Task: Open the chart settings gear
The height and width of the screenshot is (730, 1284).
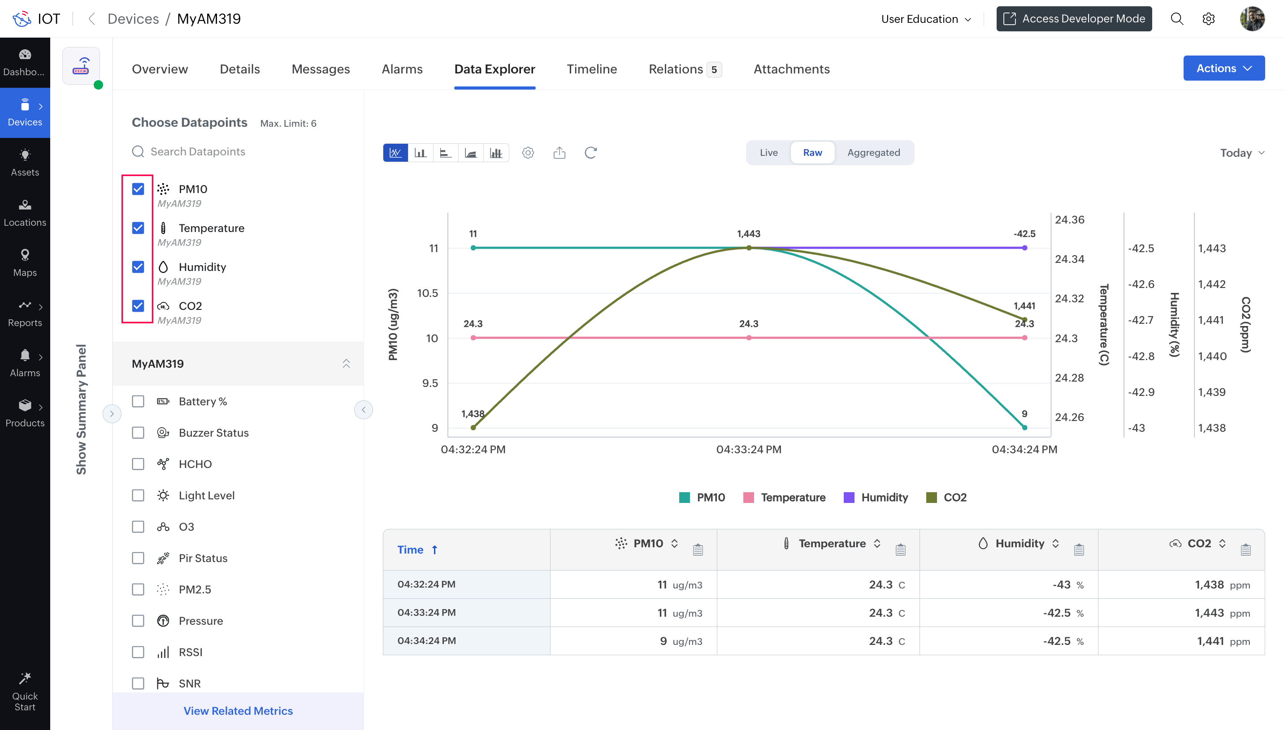Action: pos(528,152)
